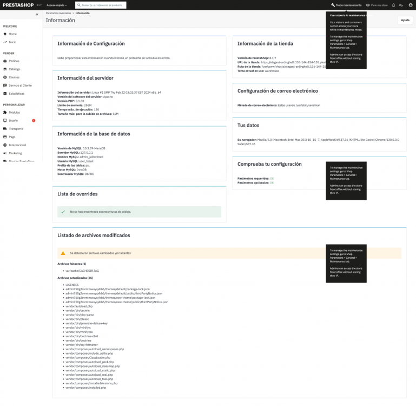The width and height of the screenshot is (416, 406).
Task: Click the PrestaShop logo
Action: 18,5
